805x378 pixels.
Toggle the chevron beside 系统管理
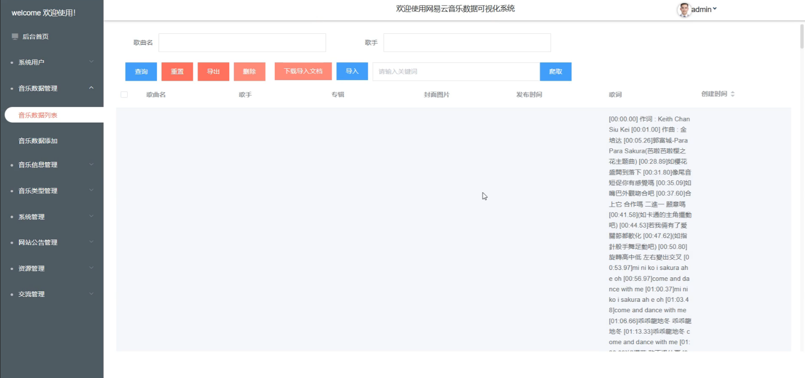pyautogui.click(x=91, y=216)
